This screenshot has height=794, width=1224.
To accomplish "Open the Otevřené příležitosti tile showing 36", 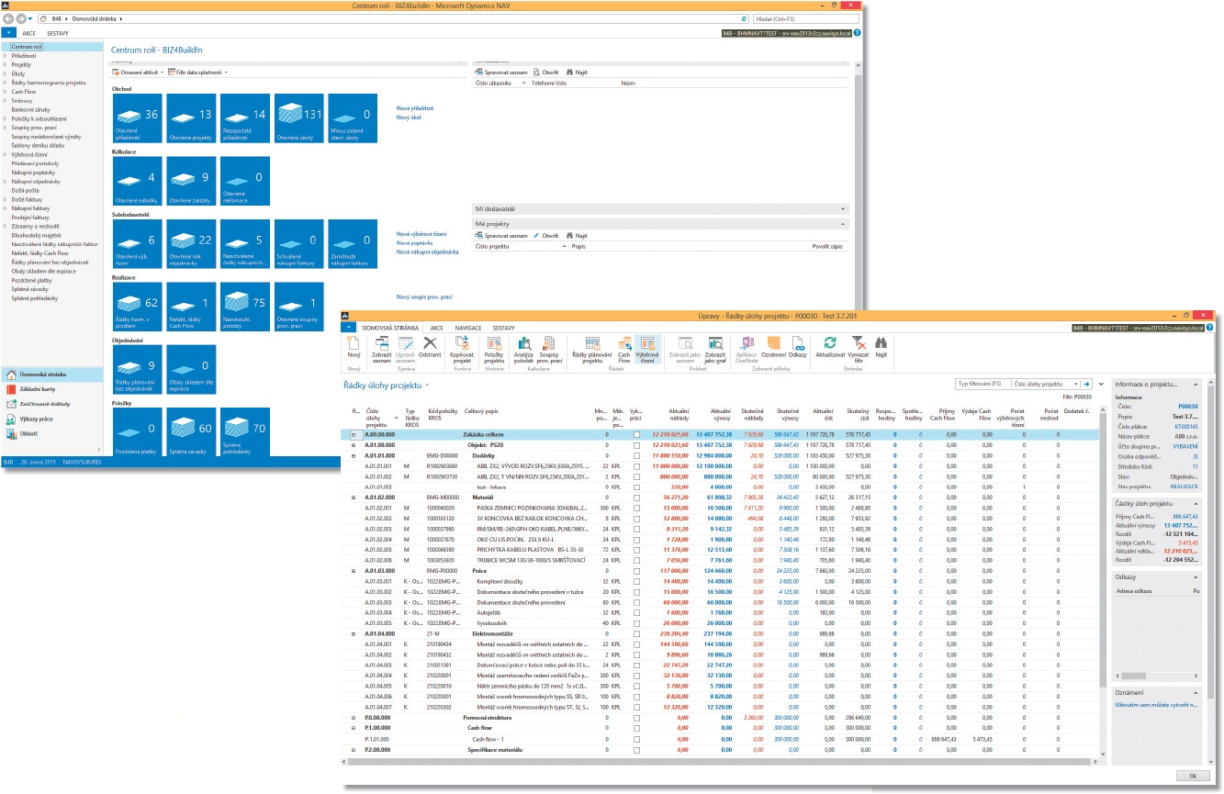I will [x=137, y=118].
